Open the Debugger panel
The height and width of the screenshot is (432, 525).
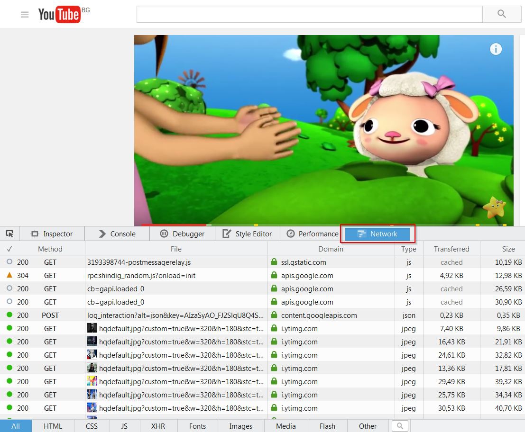coord(183,234)
